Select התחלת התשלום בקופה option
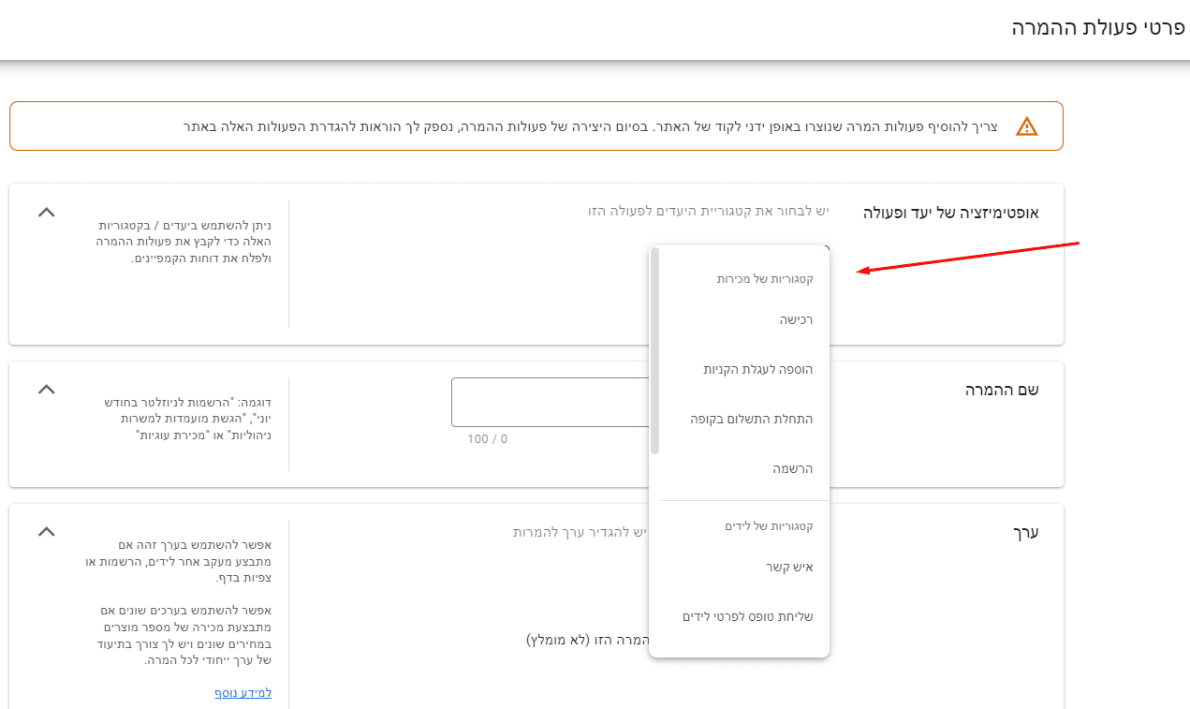Image resolution: width=1190 pixels, height=709 pixels. 739,420
